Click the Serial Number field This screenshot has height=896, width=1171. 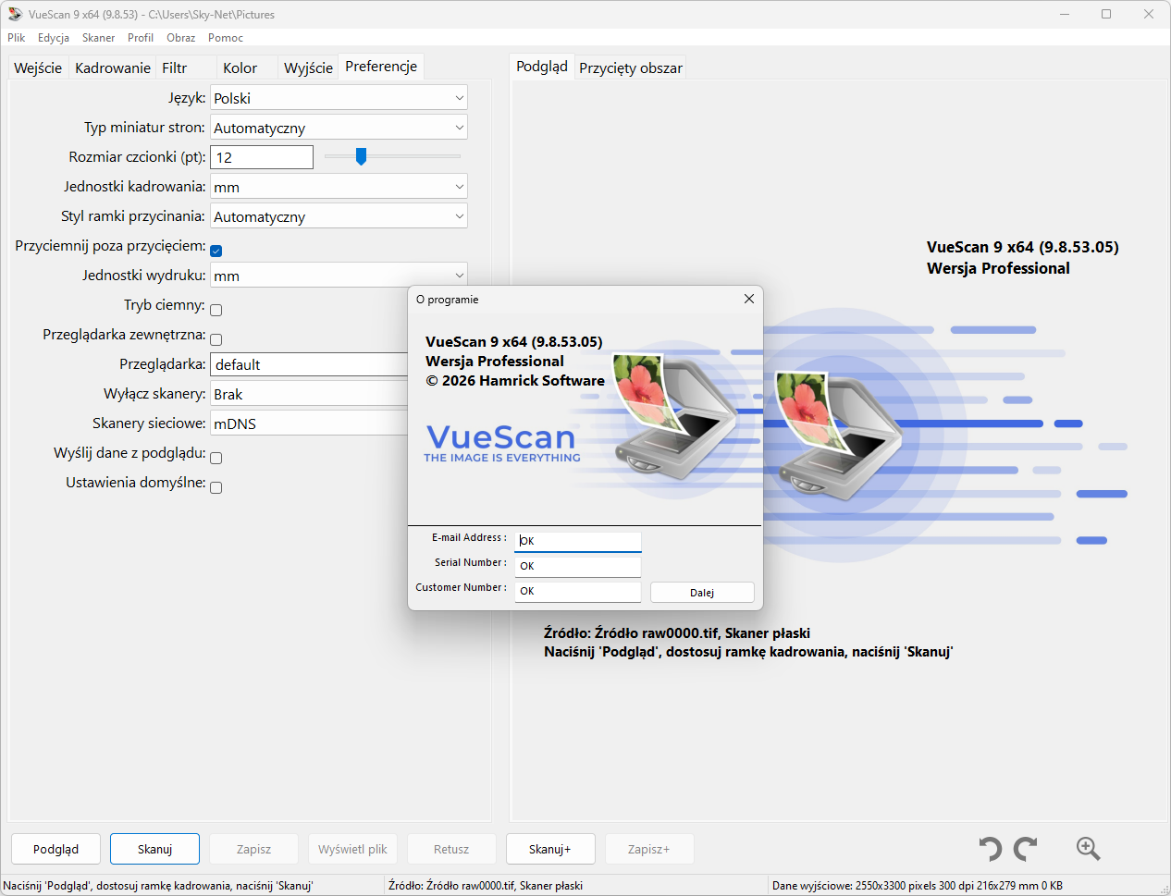coord(578,566)
